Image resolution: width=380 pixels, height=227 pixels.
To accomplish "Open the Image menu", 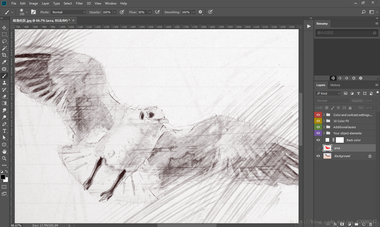I will (33, 3).
